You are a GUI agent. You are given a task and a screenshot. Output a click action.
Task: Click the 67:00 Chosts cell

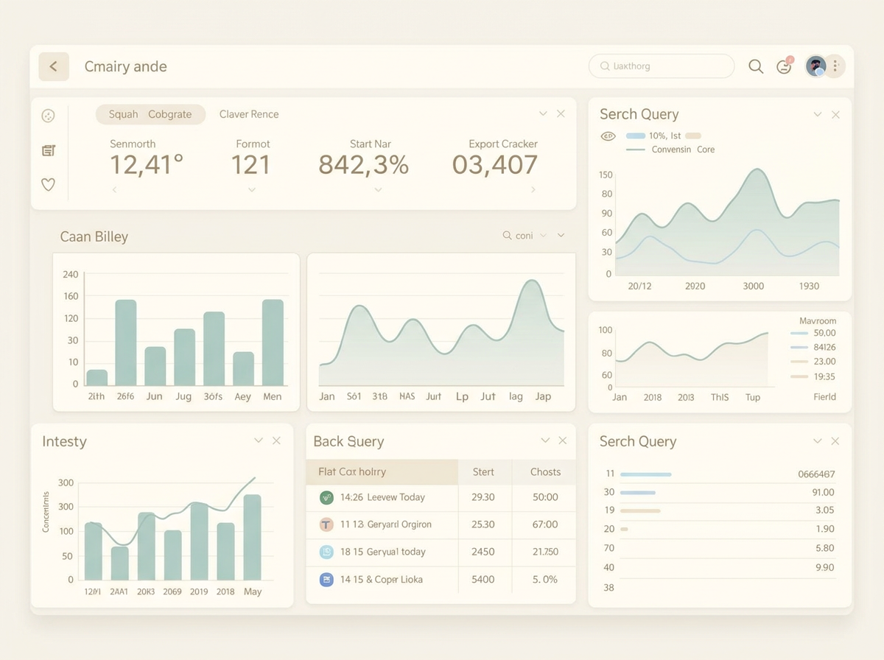tap(545, 524)
